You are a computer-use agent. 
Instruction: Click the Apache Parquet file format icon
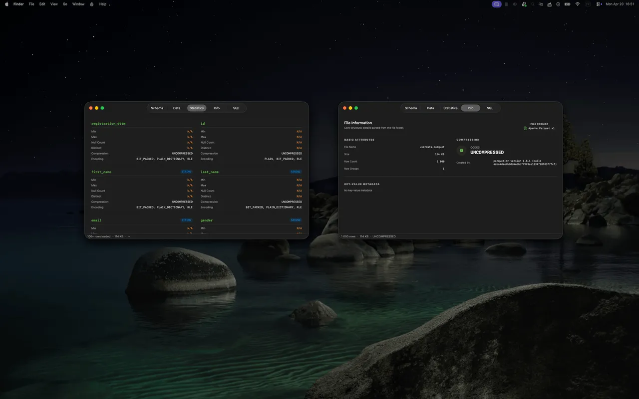pyautogui.click(x=525, y=128)
